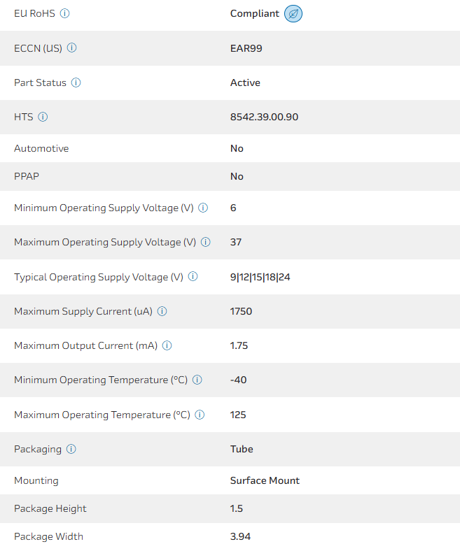Click info icon for Typical Operating Supply Voltage
This screenshot has width=460, height=551.
(193, 277)
